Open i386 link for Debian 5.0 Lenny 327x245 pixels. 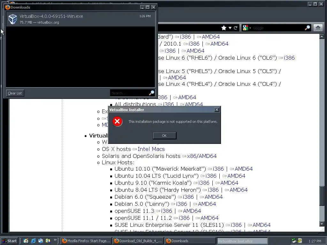pos(181,204)
